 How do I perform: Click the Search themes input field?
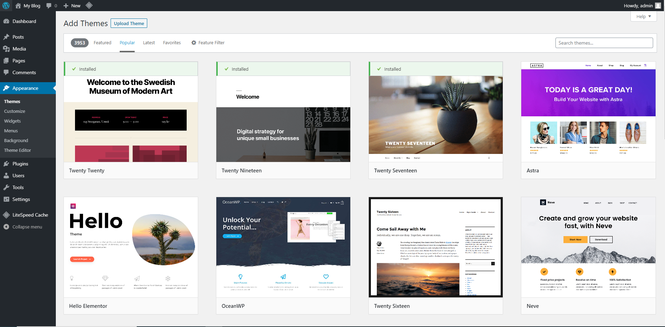click(x=604, y=43)
